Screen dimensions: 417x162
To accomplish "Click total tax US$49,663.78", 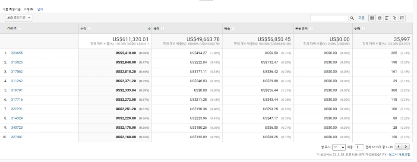I will coord(203,39).
